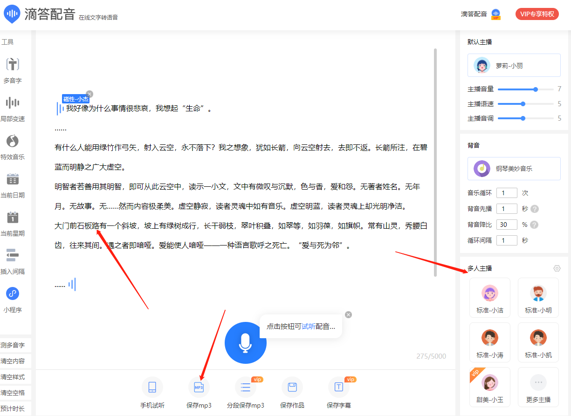Open user VIP avatar badge
The width and height of the screenshot is (571, 416).
[496, 14]
